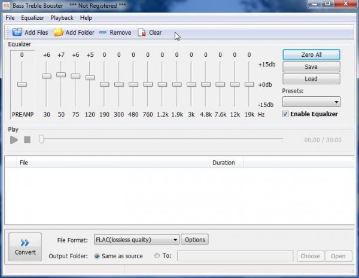Click the Duration column header
Image resolution: width=359 pixels, height=278 pixels.
click(x=226, y=163)
